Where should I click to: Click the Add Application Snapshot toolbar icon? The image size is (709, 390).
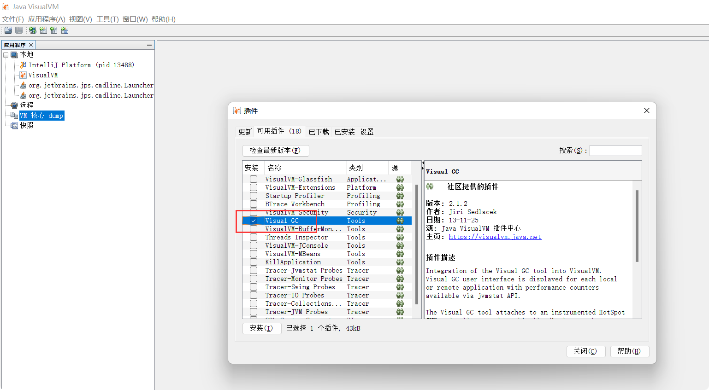pos(65,30)
